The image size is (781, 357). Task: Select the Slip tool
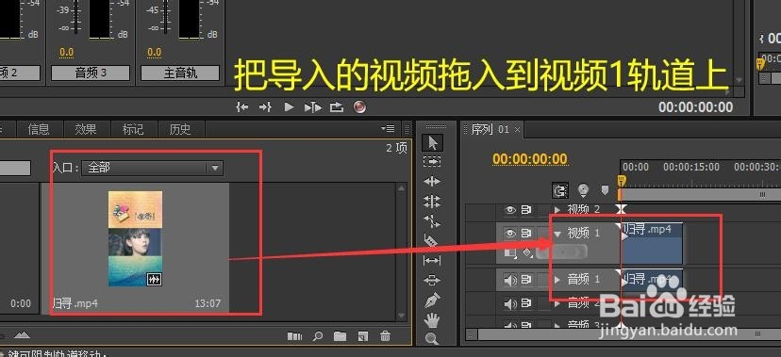432,260
